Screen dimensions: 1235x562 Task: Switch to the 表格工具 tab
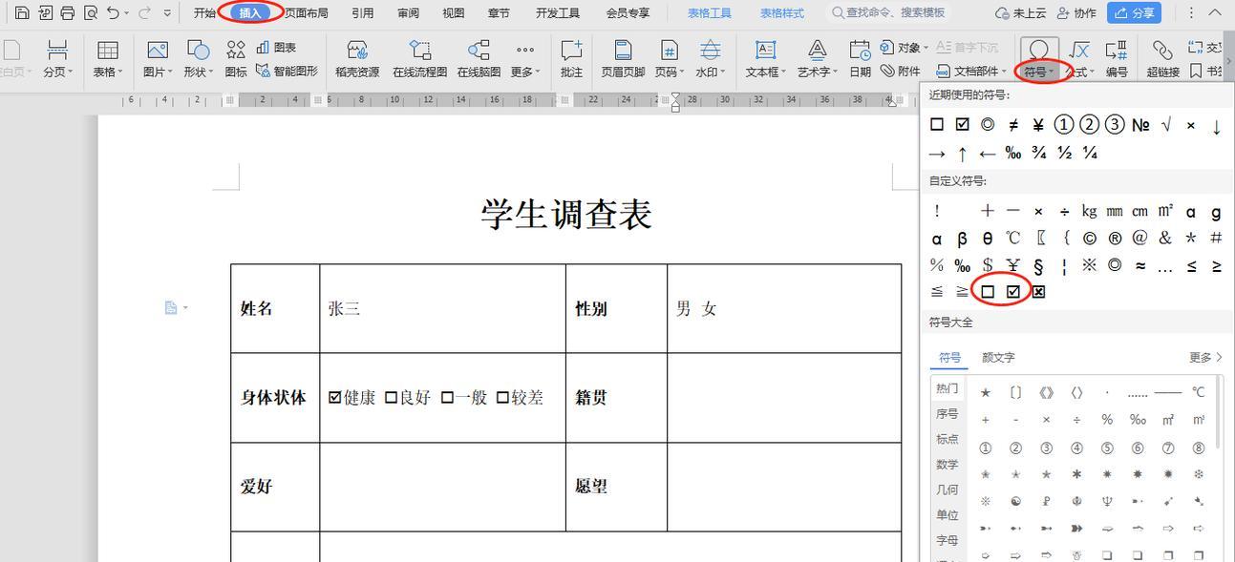coord(710,13)
